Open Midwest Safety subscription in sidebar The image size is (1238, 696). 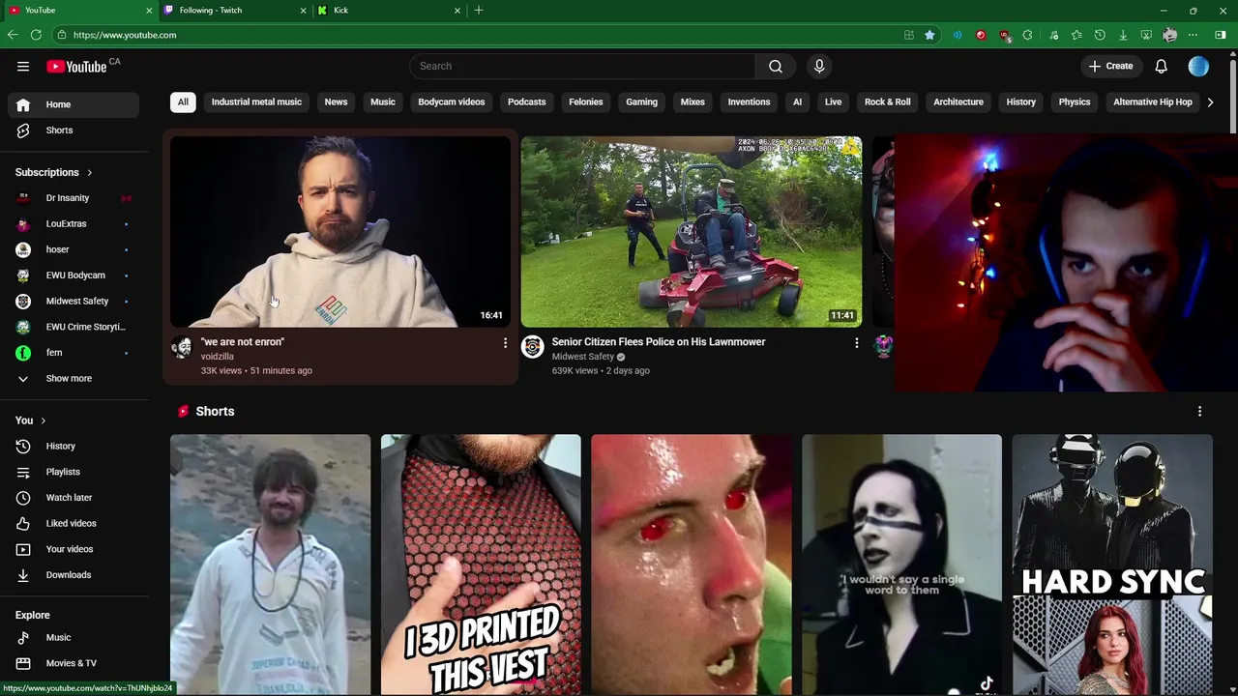coord(74,301)
